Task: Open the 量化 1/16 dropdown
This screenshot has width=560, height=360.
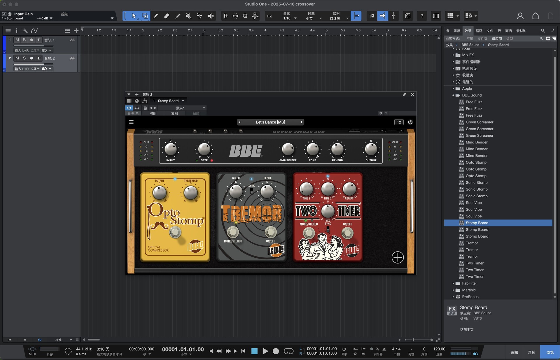Action: click(290, 16)
